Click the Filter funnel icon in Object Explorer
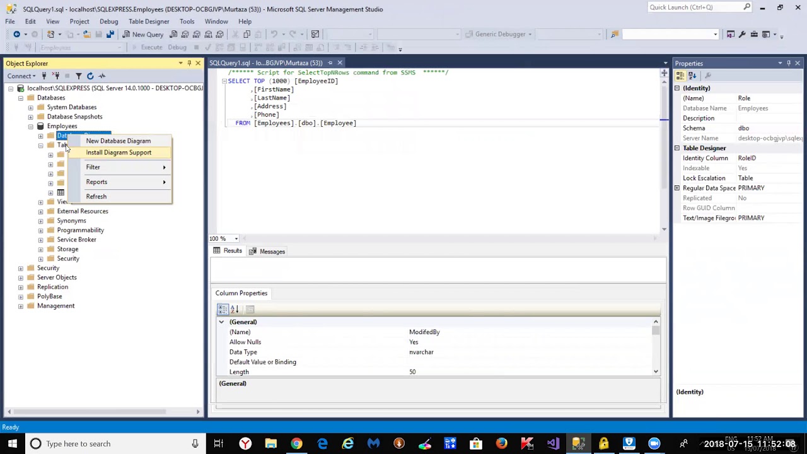The image size is (807, 454). pos(79,76)
